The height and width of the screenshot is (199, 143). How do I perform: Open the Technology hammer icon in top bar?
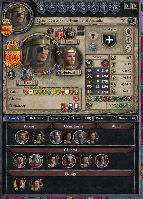52,8
